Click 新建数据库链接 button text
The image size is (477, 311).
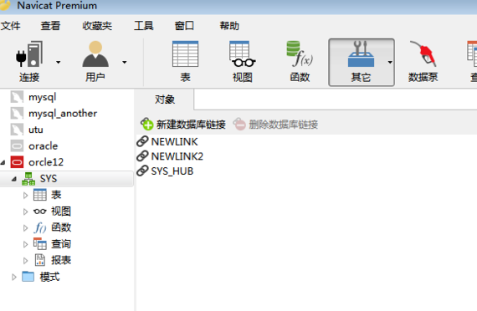click(x=191, y=125)
